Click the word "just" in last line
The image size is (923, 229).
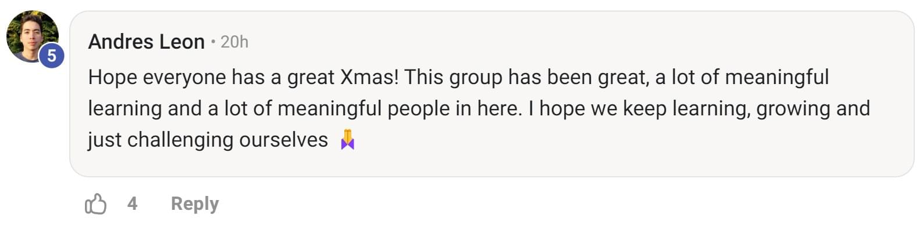(x=105, y=140)
